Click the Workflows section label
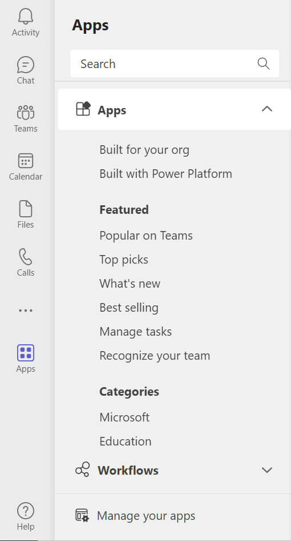Screen dimensions: 291x541 (128, 470)
